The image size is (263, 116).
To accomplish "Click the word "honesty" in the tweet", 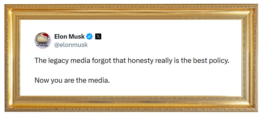I will [140, 61].
